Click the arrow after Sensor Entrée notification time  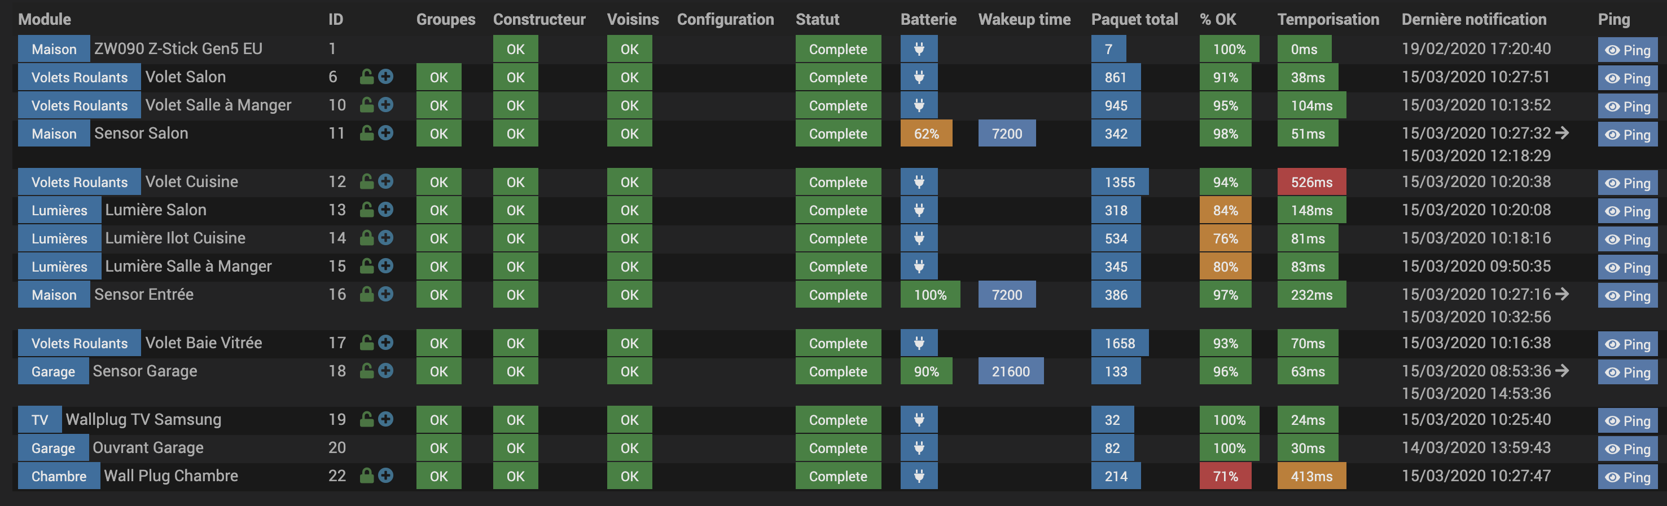(x=1561, y=294)
